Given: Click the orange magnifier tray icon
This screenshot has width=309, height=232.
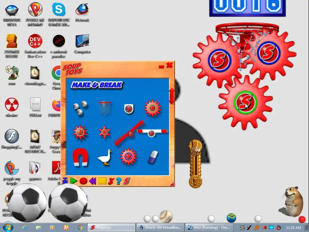Looking at the screenshot, I should 256,227.
